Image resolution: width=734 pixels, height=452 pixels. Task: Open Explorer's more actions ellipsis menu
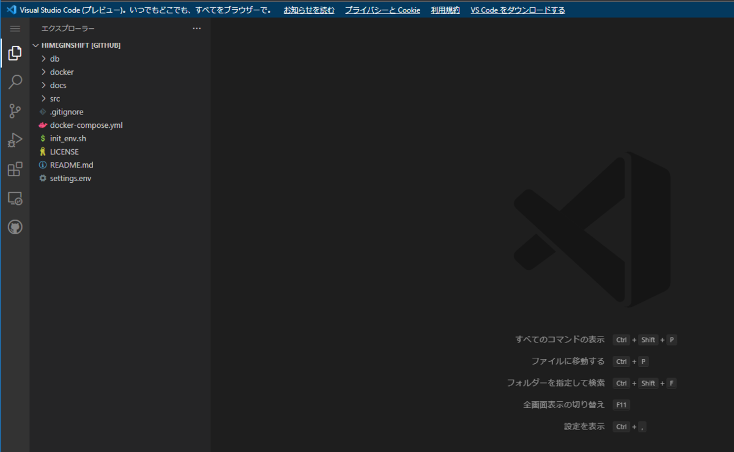pyautogui.click(x=196, y=28)
